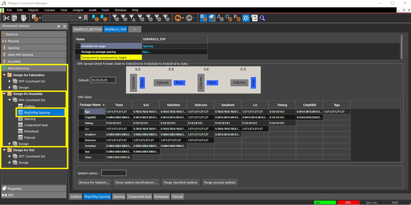Click the next bookmark icon
Viewport: 411px width, 205px height.
95,18
